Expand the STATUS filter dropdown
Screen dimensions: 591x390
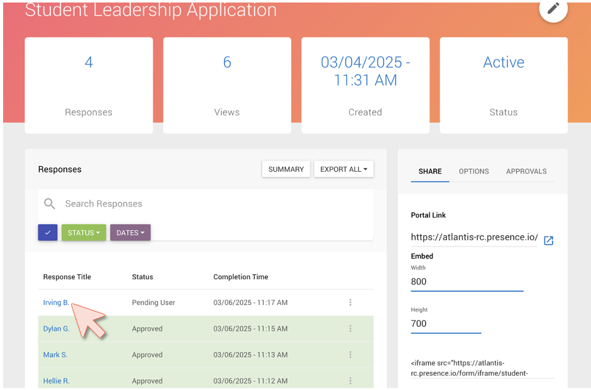84,232
